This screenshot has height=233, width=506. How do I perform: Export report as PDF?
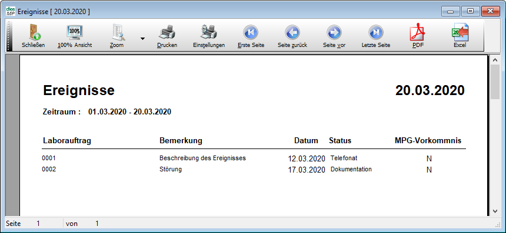click(418, 36)
